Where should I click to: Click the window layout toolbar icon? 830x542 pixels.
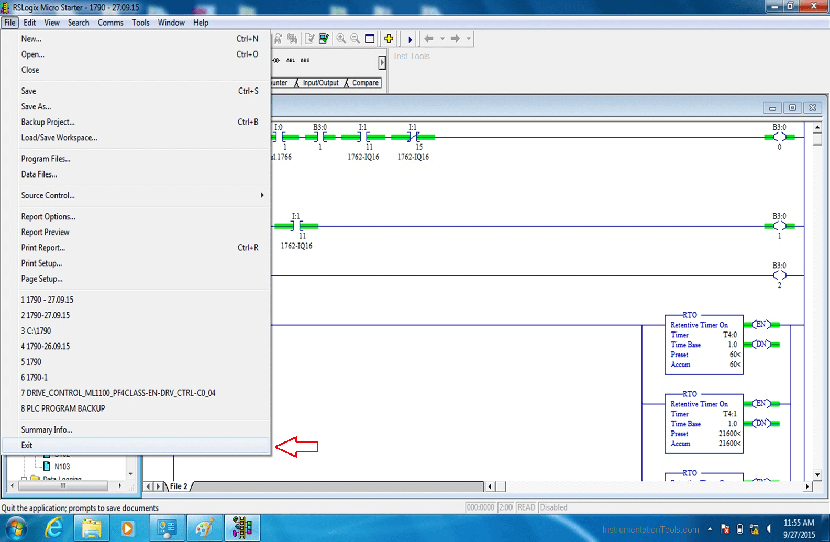click(x=370, y=38)
